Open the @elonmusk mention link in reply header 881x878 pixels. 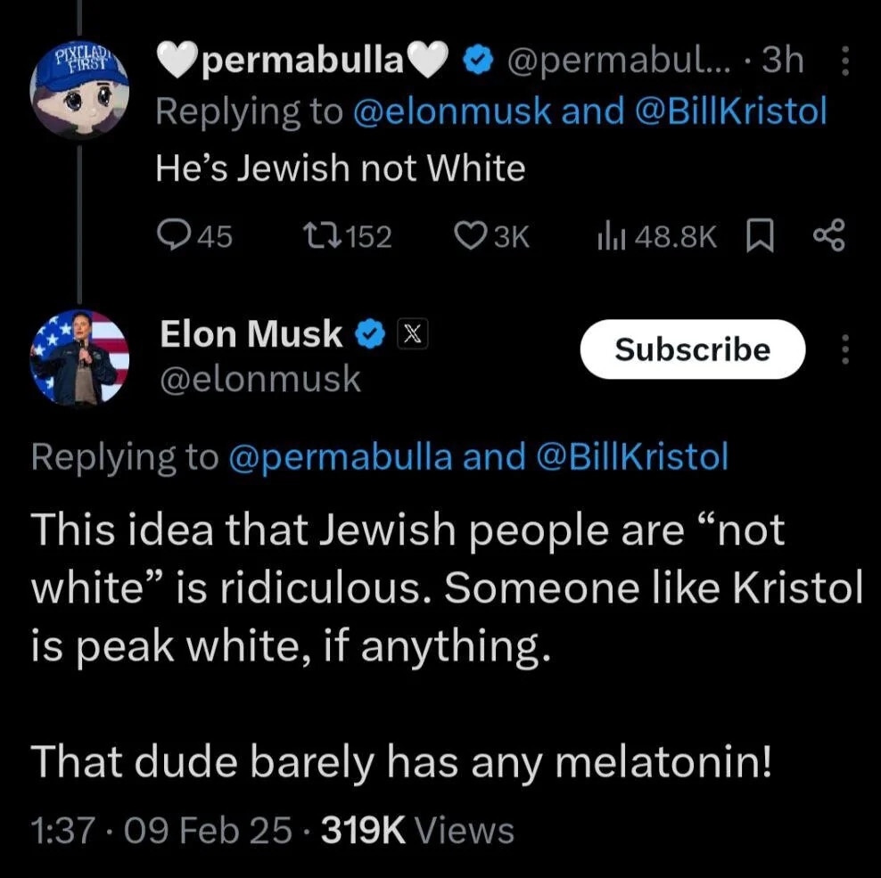(452, 111)
